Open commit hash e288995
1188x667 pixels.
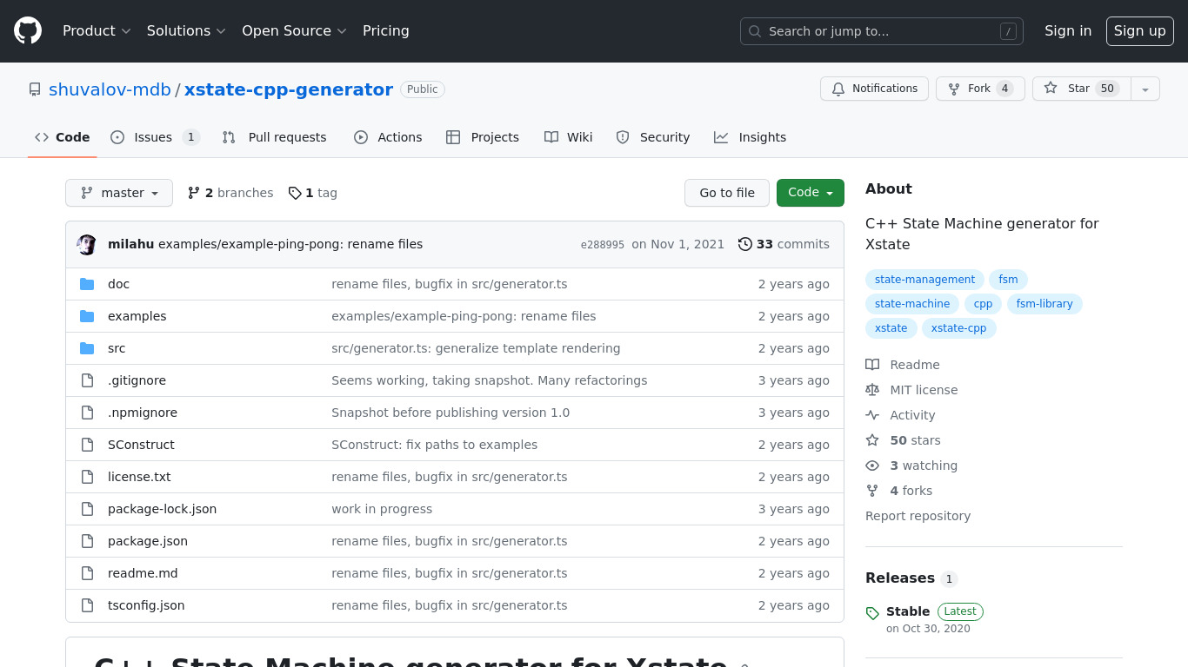tap(603, 245)
